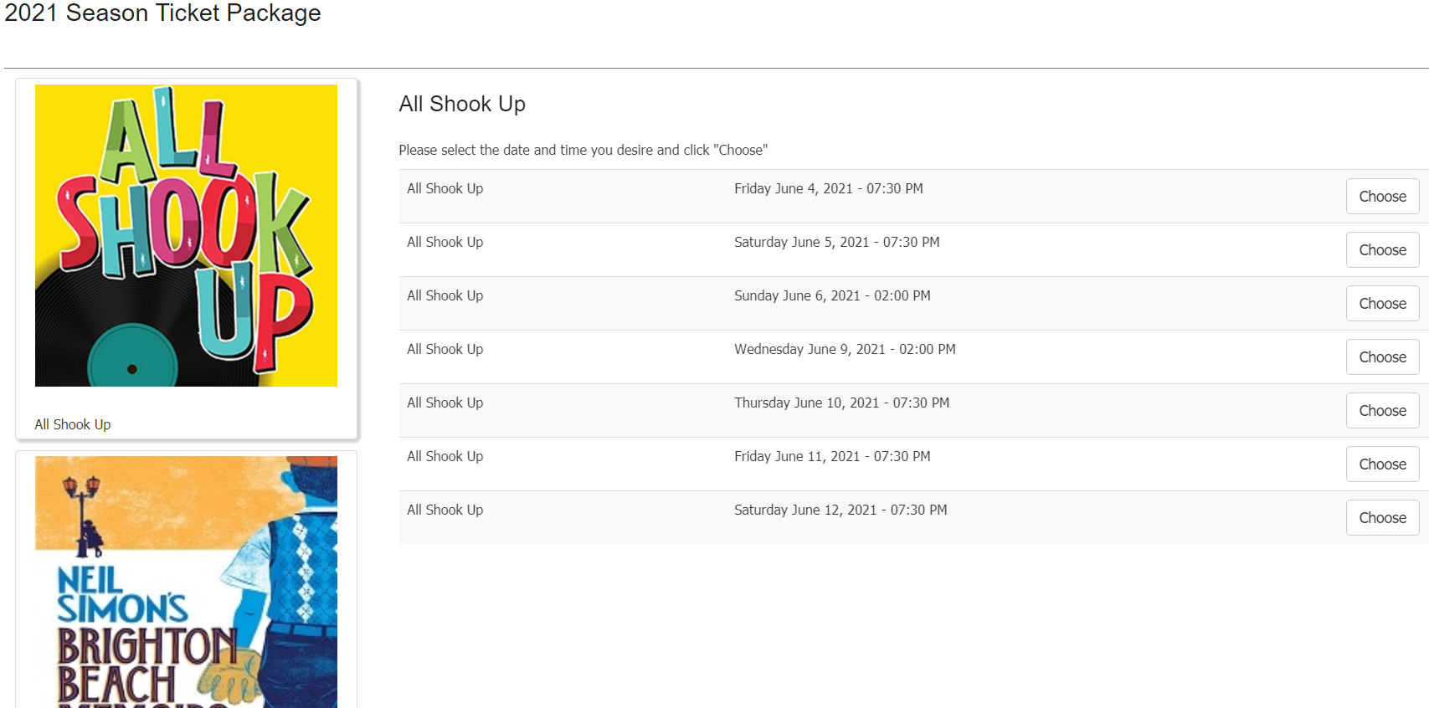The height and width of the screenshot is (708, 1429).
Task: Click All Shook Up name in June 12 row
Action: tap(445, 510)
